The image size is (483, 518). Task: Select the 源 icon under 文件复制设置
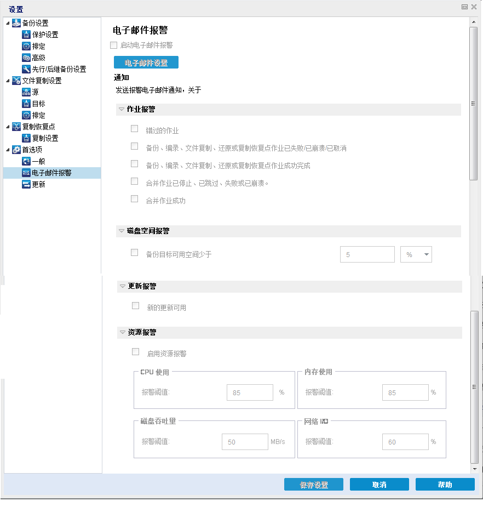pos(26,92)
